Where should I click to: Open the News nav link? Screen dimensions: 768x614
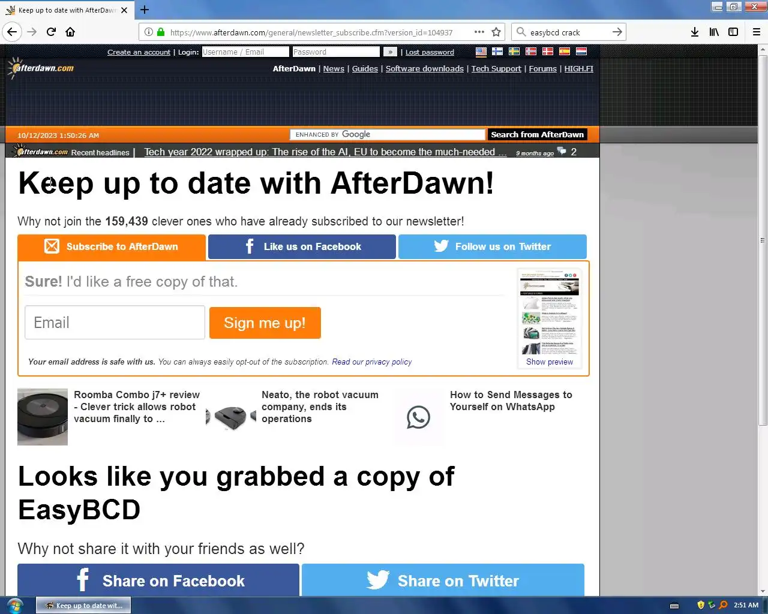[334, 68]
